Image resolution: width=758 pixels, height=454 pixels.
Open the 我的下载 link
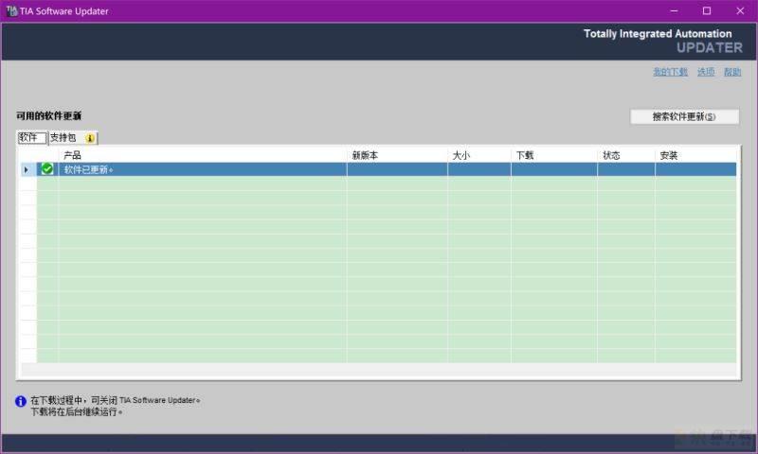click(x=670, y=72)
